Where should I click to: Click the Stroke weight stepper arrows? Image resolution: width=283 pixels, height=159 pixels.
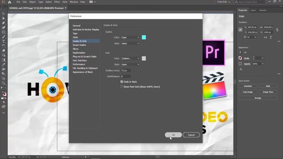[x=253, y=58]
